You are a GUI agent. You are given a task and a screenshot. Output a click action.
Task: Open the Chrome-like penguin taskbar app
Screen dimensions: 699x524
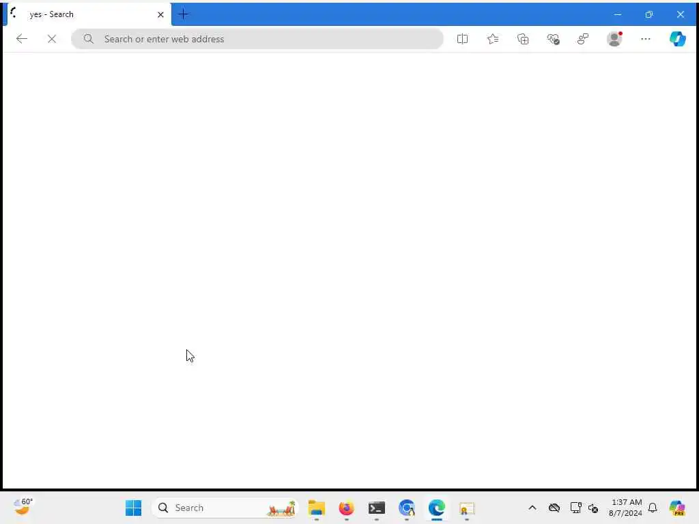[407, 508]
